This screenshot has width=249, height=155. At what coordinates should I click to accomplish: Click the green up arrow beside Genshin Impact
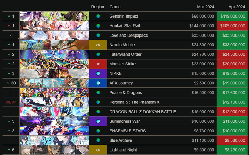click(x=9, y=16)
